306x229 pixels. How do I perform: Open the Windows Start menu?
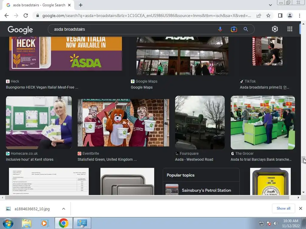[x=8, y=223]
